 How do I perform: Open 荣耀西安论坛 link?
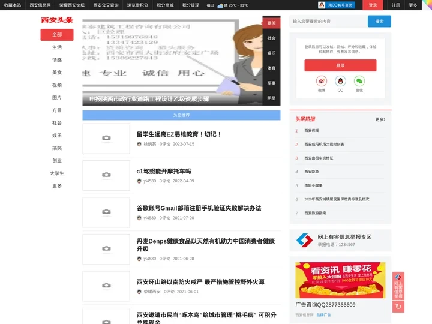(x=72, y=5)
